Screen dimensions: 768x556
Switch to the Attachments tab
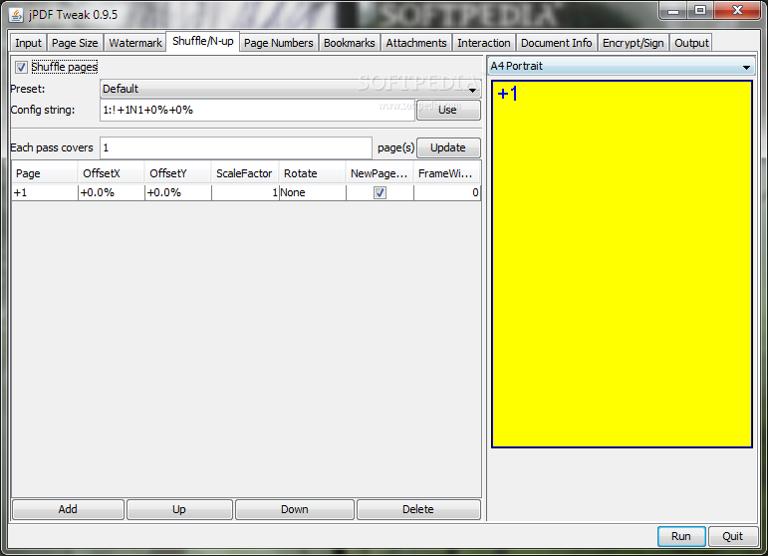[x=416, y=43]
